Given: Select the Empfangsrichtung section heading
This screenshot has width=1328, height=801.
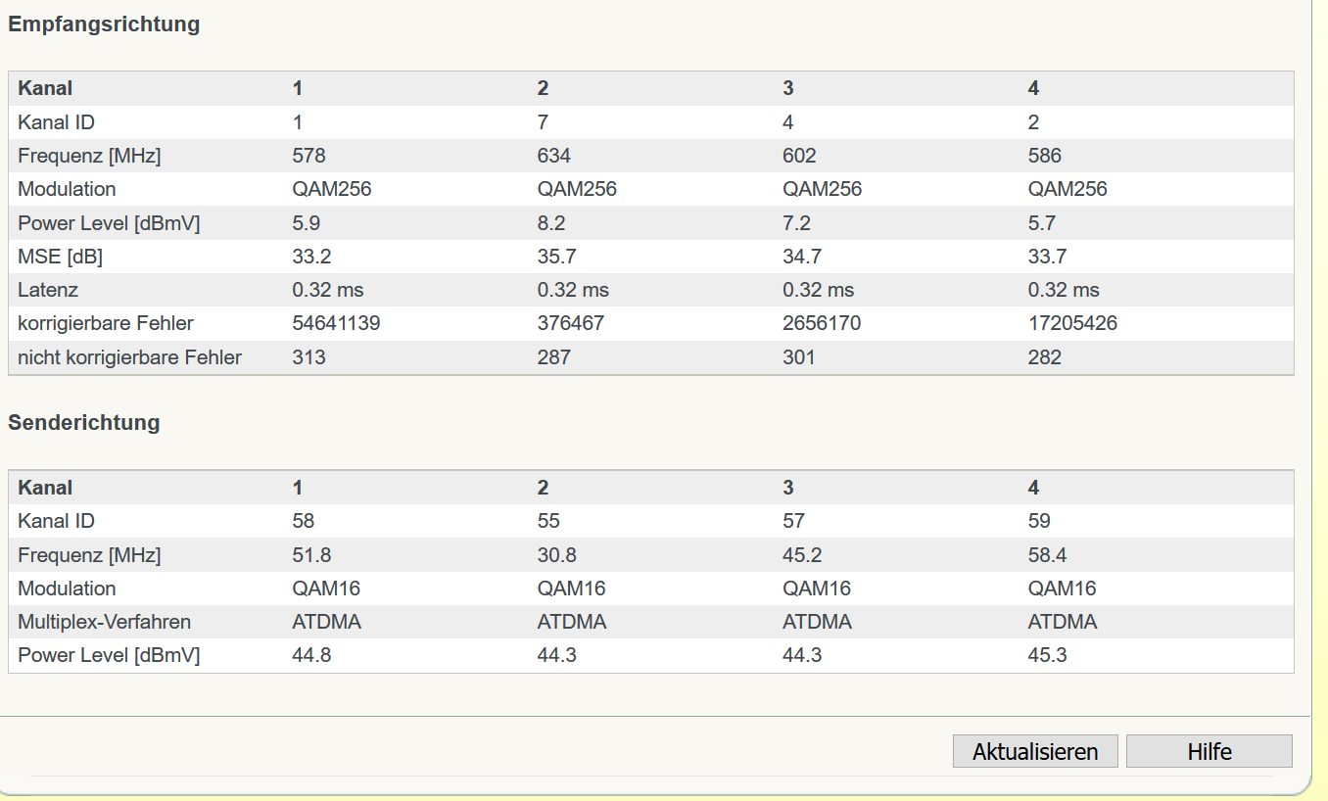Looking at the screenshot, I should click(x=104, y=25).
